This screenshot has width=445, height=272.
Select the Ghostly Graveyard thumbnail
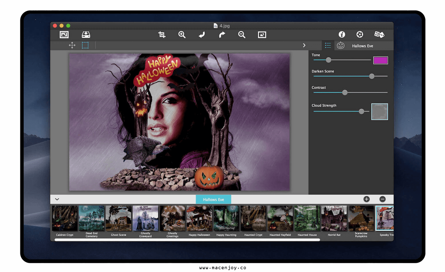[x=145, y=218]
